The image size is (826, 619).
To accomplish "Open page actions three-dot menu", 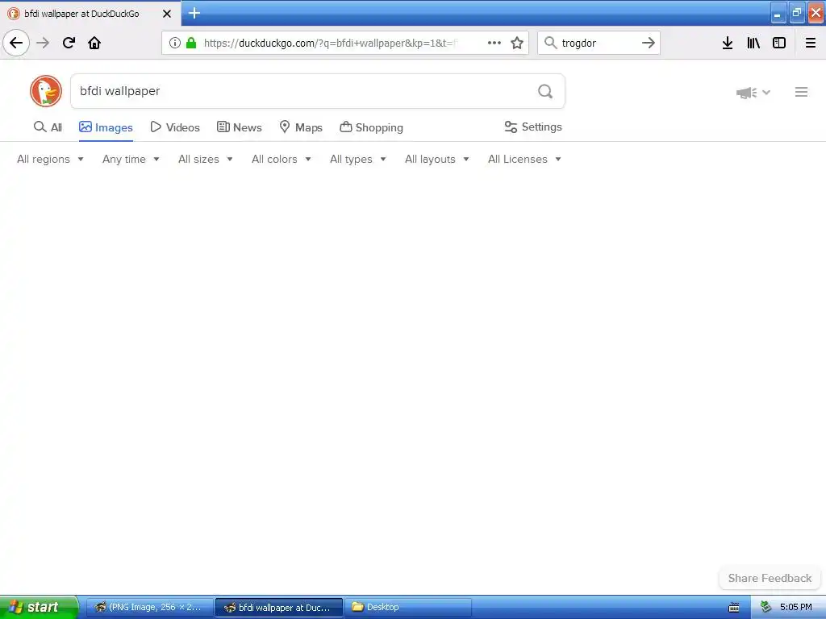I will 494,43.
